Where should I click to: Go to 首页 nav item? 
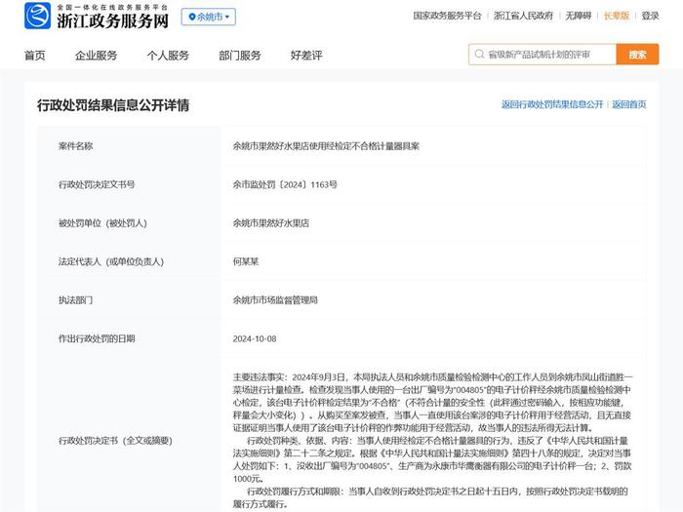[x=35, y=56]
